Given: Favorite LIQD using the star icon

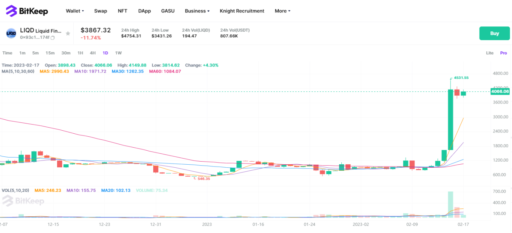Looking at the screenshot, I should click(68, 33).
